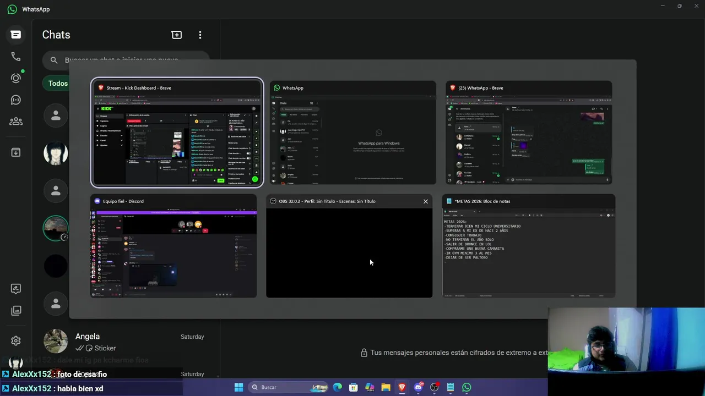This screenshot has width=705, height=396.
Task: Focus the WhatsApp chat search field
Action: coord(126,60)
